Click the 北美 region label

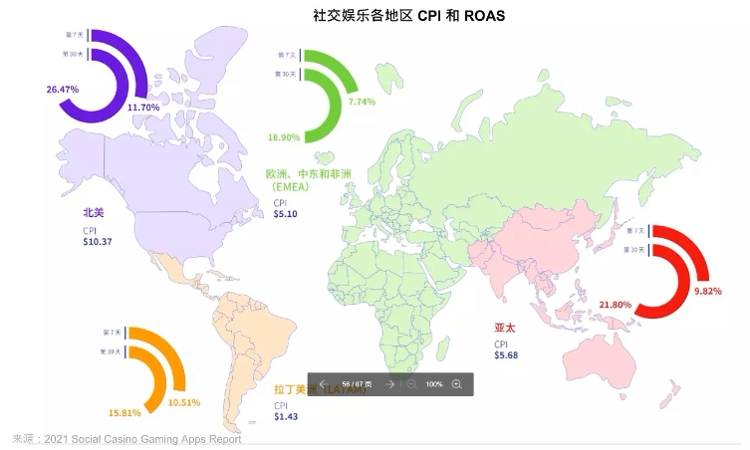point(94,212)
